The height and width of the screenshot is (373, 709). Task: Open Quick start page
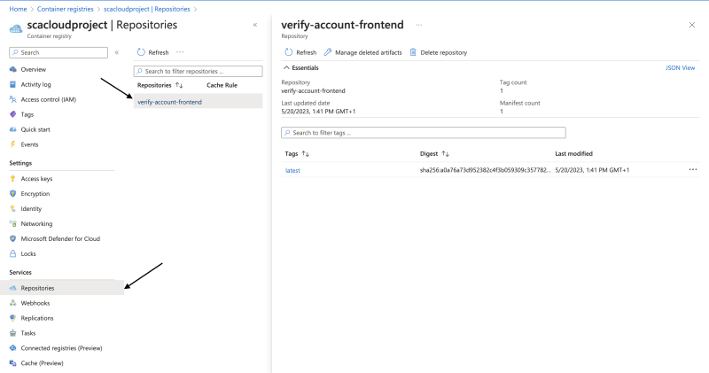click(x=35, y=129)
